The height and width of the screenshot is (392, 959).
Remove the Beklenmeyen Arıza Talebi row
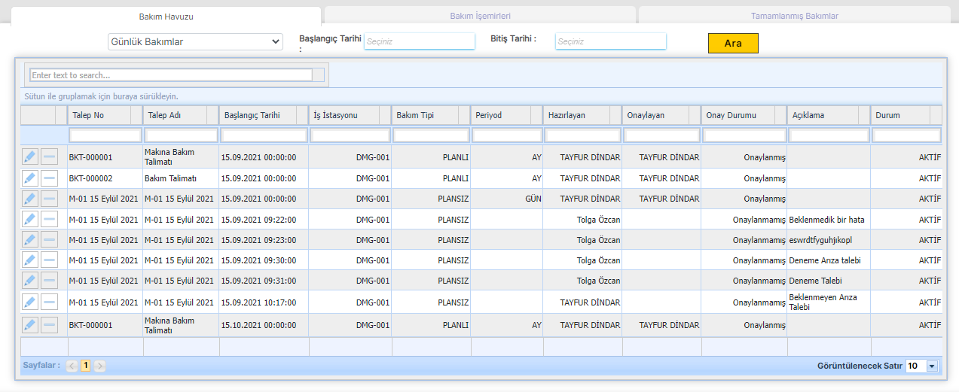click(49, 302)
